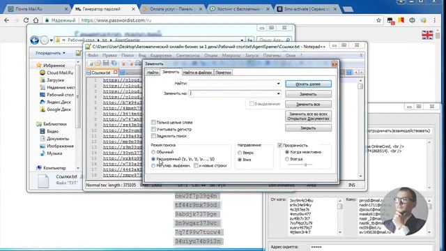Open Файл menu in Notepad++
The height and width of the screenshot is (251, 446).
pos(93,56)
